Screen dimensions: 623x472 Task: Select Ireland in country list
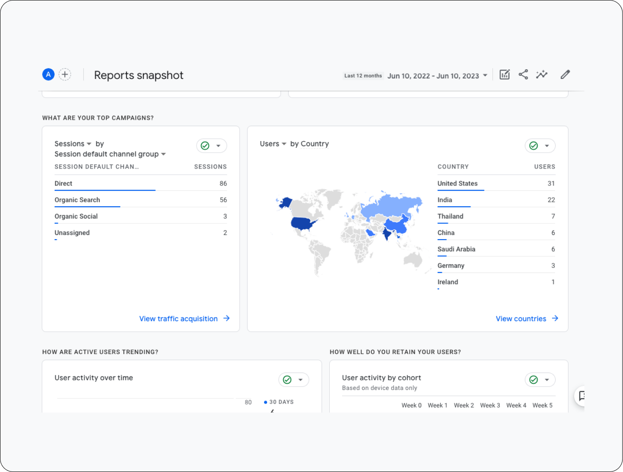[x=496, y=282]
